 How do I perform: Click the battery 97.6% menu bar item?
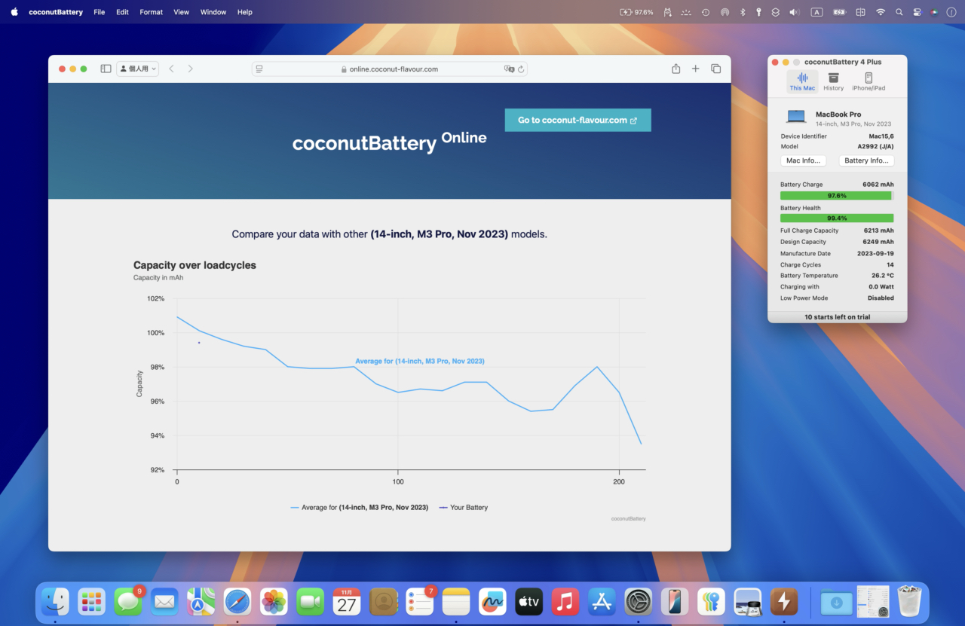tap(636, 12)
